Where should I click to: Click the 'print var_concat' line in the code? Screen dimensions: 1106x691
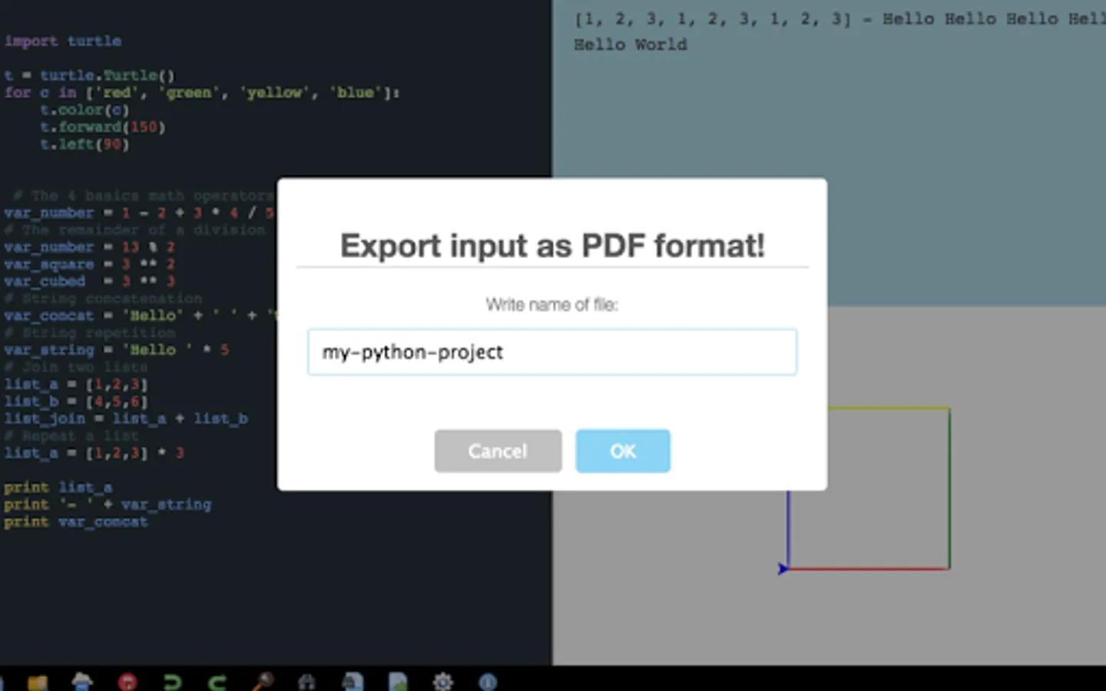[x=76, y=522]
